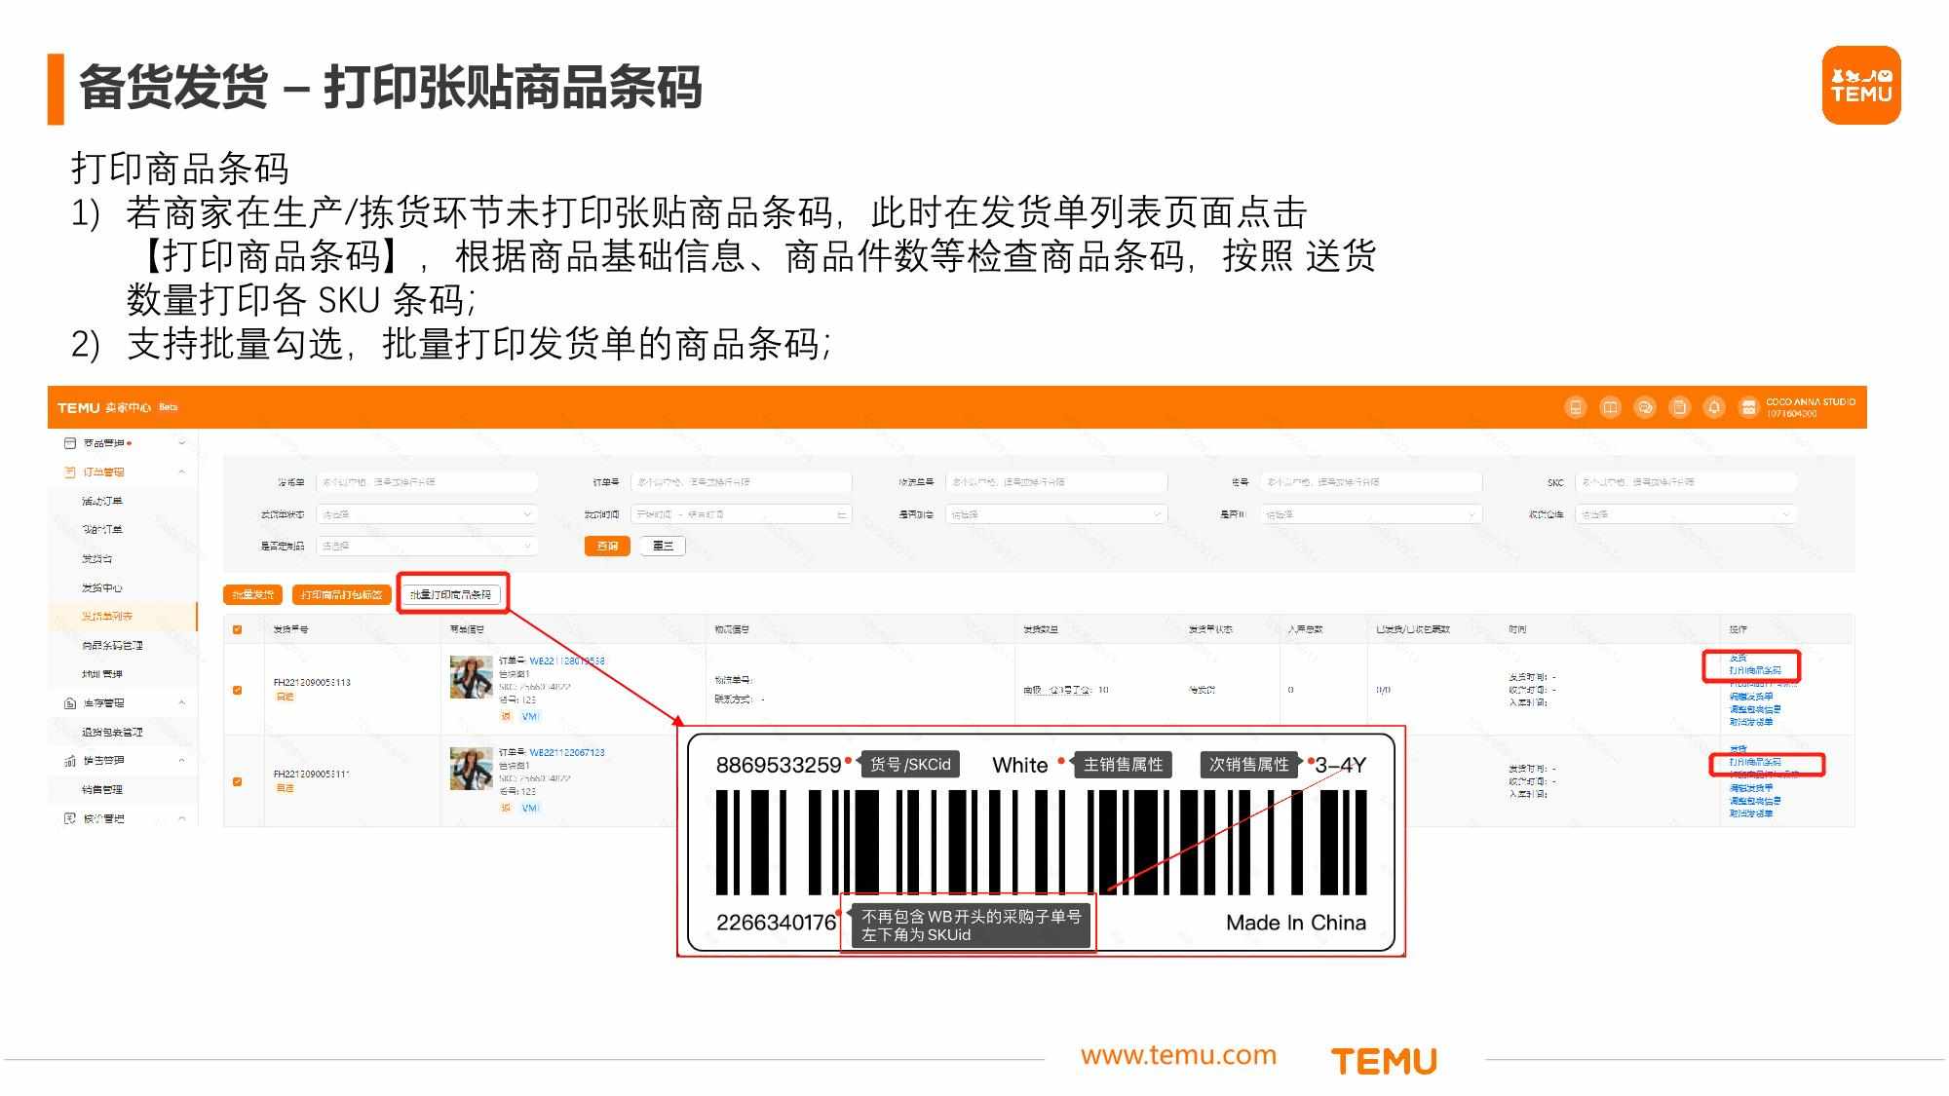This screenshot has width=1949, height=1096.
Task: Click the SKC input field
Action: pos(1686,482)
